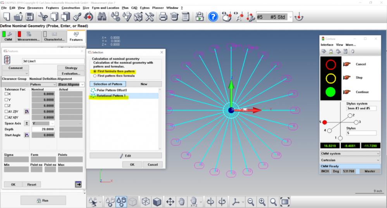This screenshot has width=387, height=208.
Task: Click the move arrows icon in bottom toolbar
Action: pos(170,202)
